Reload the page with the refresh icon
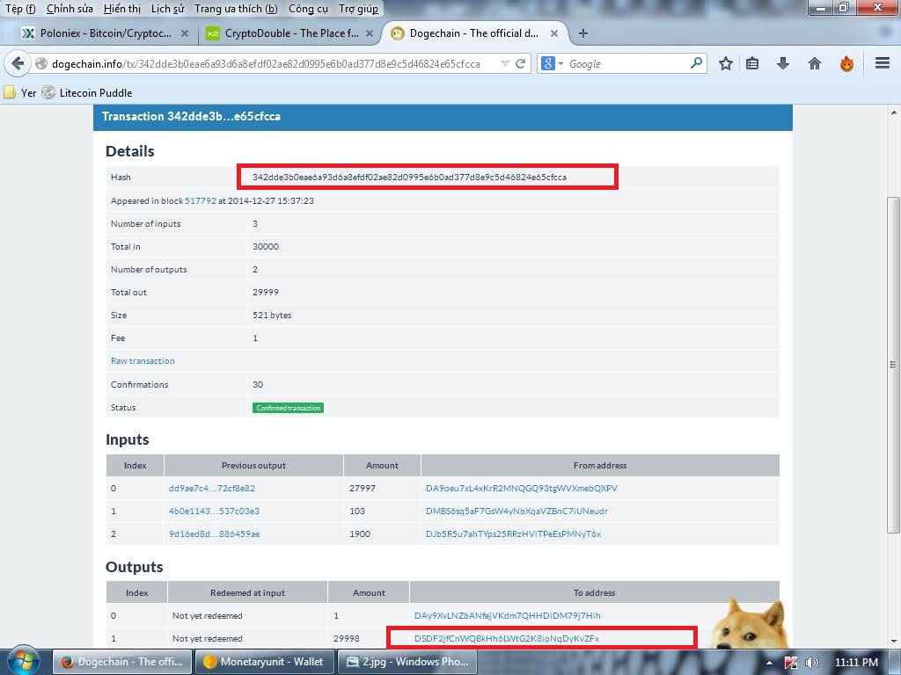901x675 pixels. point(521,63)
